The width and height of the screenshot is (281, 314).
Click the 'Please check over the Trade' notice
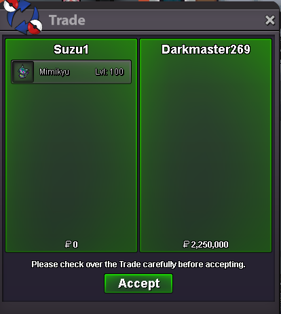(x=138, y=264)
